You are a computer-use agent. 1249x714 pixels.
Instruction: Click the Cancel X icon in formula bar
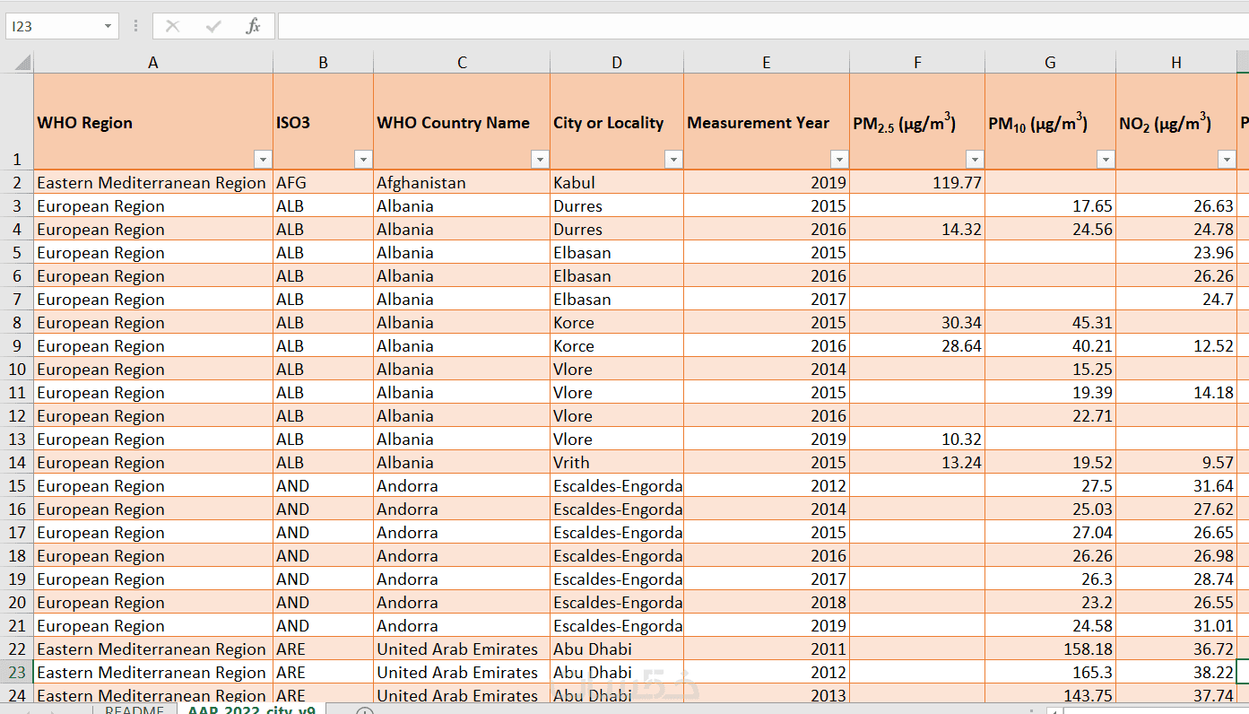pos(173,27)
